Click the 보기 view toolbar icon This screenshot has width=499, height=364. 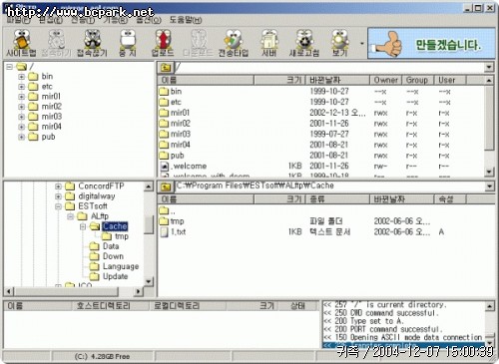[339, 43]
